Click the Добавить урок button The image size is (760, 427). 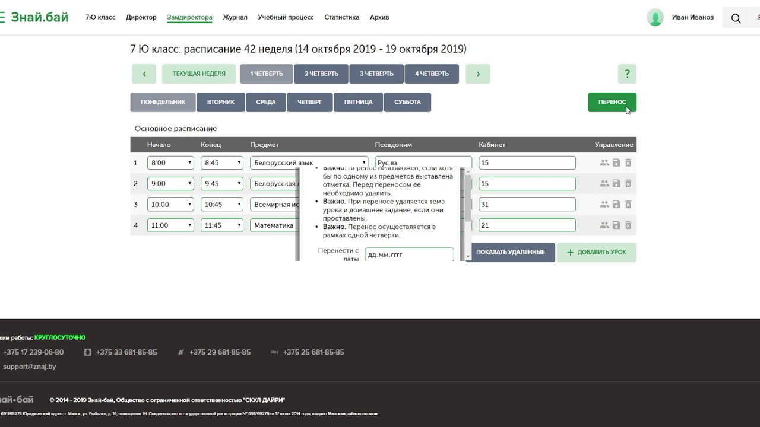click(x=597, y=252)
